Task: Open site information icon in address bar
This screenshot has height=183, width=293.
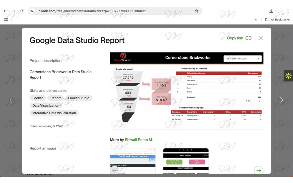Action: 32,11
